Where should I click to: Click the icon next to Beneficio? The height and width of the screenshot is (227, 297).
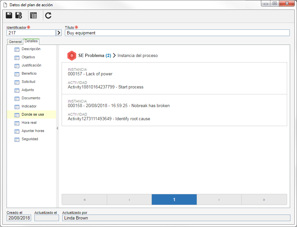17,74
